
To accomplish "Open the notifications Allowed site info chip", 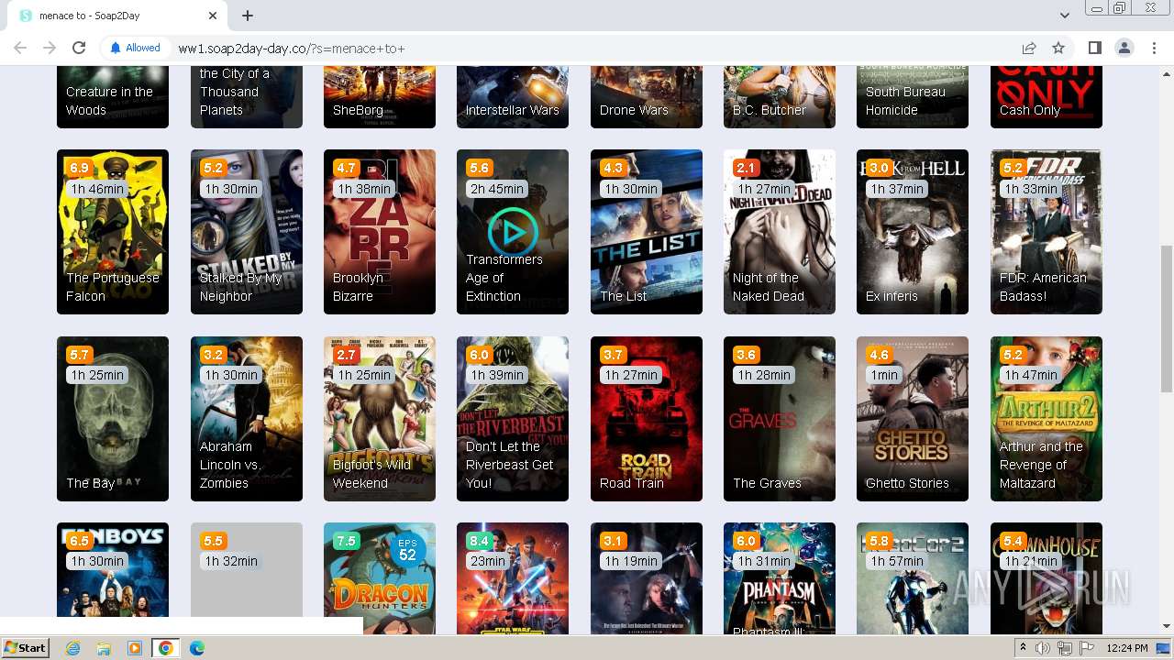I will [x=135, y=48].
